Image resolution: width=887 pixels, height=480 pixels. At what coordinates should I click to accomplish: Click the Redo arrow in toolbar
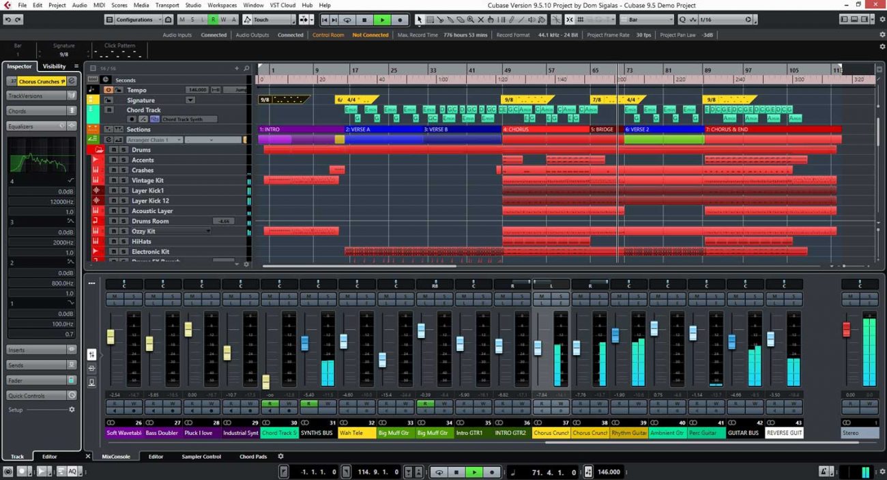pyautogui.click(x=18, y=20)
